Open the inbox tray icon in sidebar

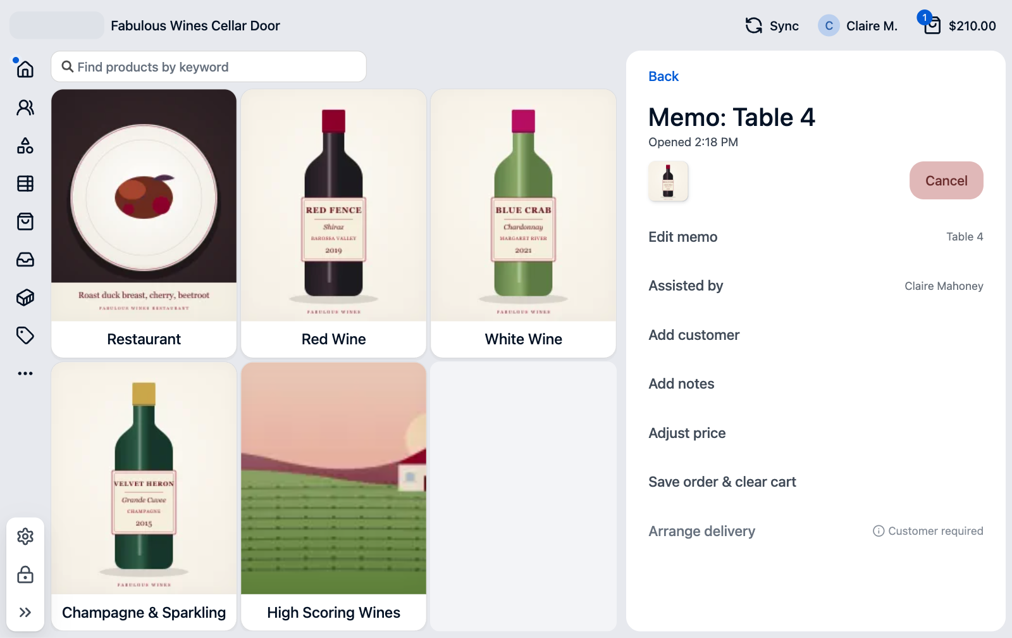coord(25,260)
